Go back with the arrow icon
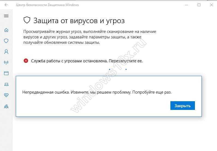This screenshot has height=151, width=217. pyautogui.click(x=6, y=5)
